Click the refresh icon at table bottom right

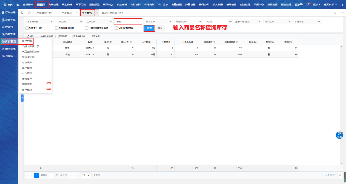point(340,175)
